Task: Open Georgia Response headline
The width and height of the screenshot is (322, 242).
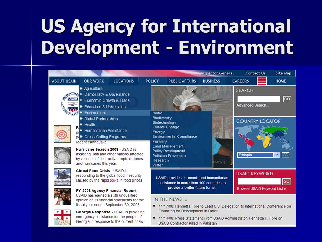Action: click(93, 212)
